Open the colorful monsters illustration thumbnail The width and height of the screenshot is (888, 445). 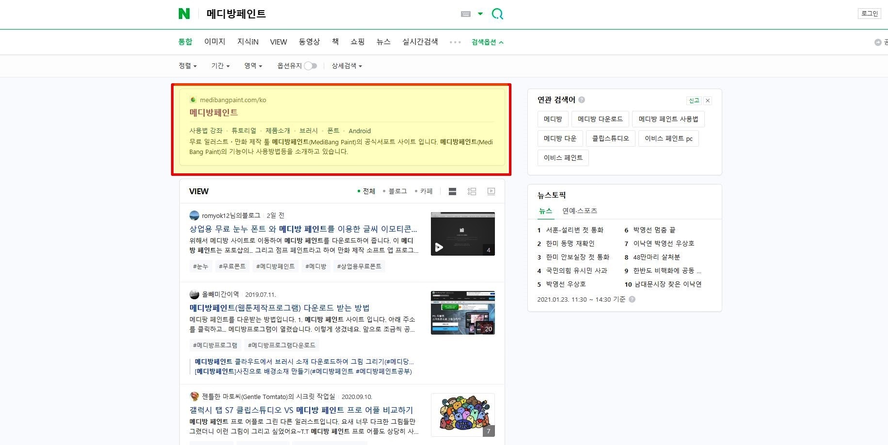[463, 415]
